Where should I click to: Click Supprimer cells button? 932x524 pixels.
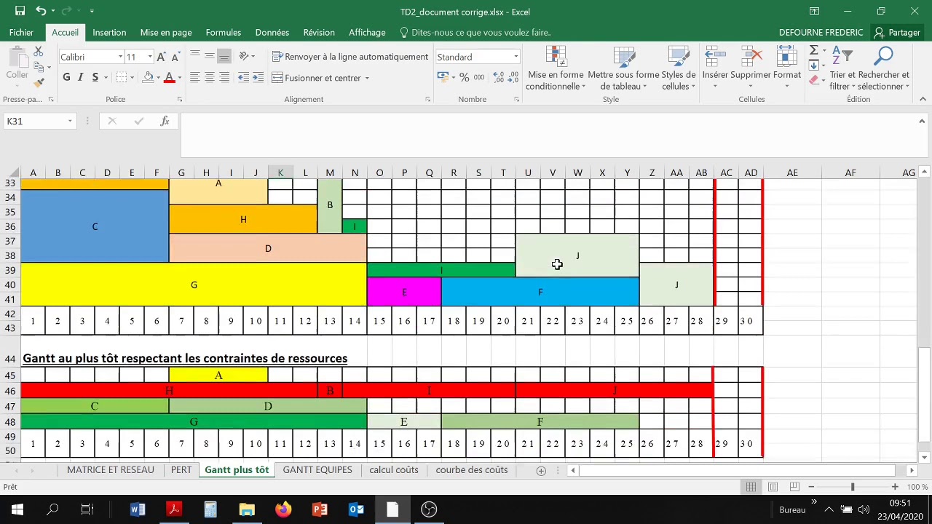coord(750,68)
